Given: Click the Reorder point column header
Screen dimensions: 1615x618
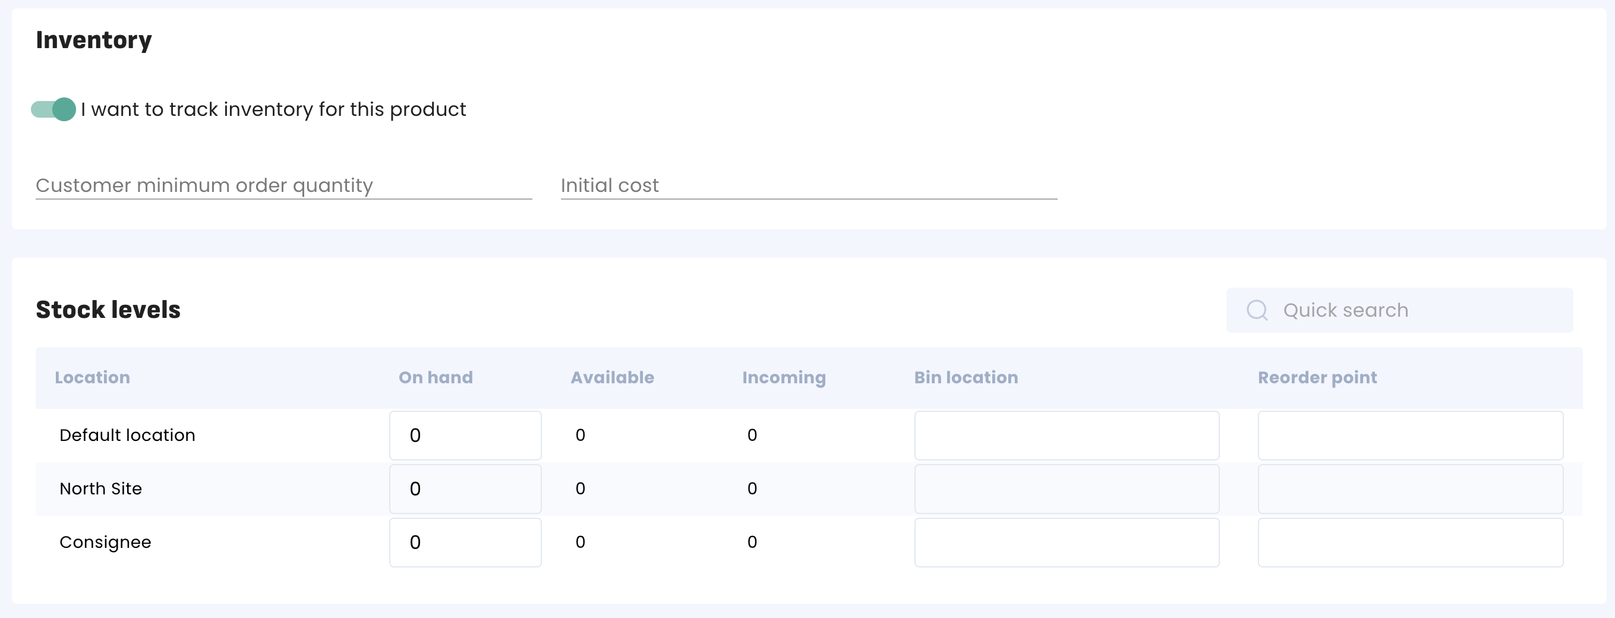Looking at the screenshot, I should [x=1317, y=377].
